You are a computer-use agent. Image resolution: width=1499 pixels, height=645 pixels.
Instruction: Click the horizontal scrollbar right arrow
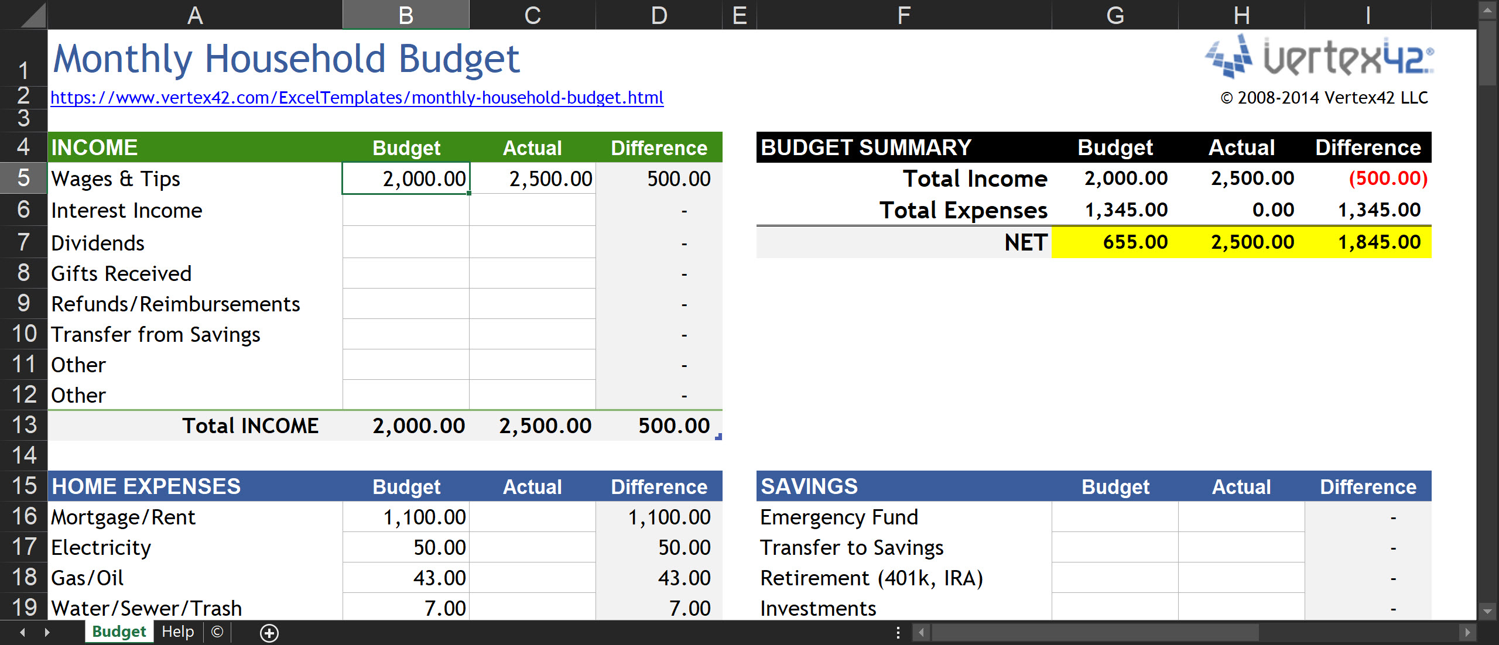point(1467,633)
